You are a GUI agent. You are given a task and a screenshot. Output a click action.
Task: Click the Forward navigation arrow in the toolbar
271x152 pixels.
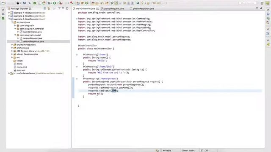point(158,3)
